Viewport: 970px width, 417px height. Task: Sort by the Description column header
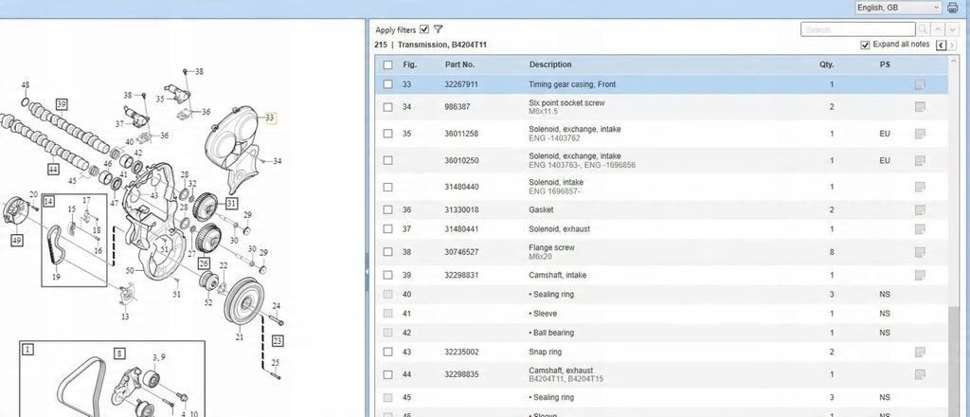point(549,64)
